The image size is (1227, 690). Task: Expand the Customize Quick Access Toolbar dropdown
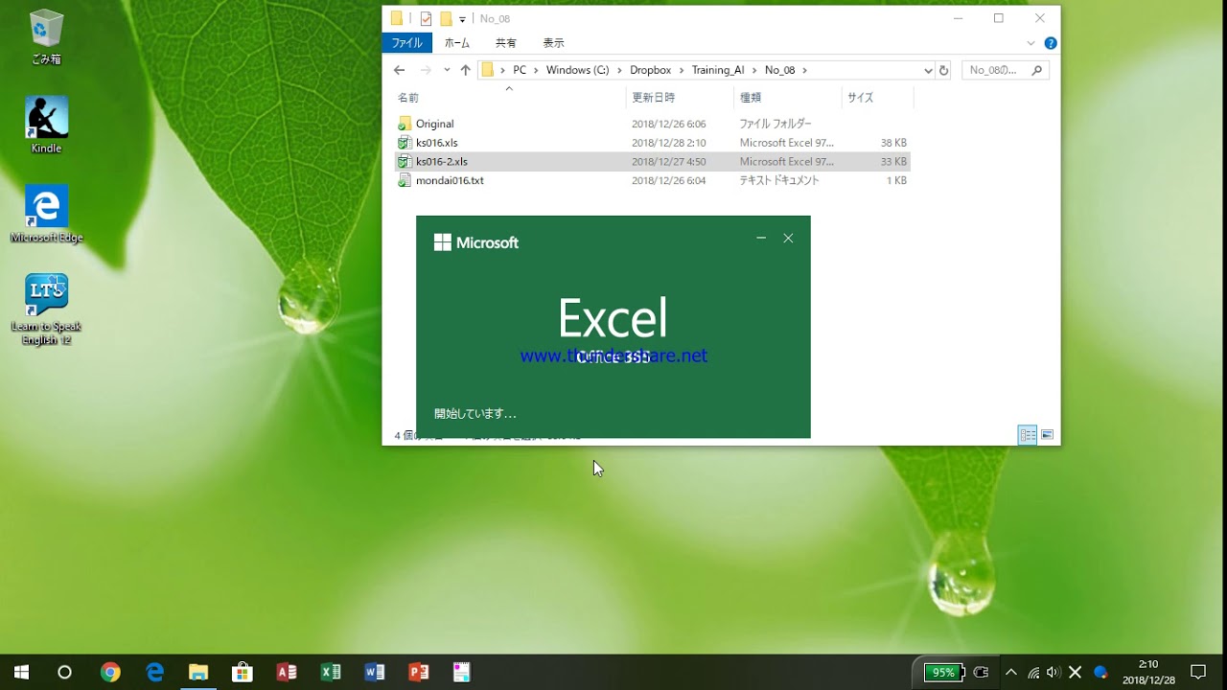point(462,18)
